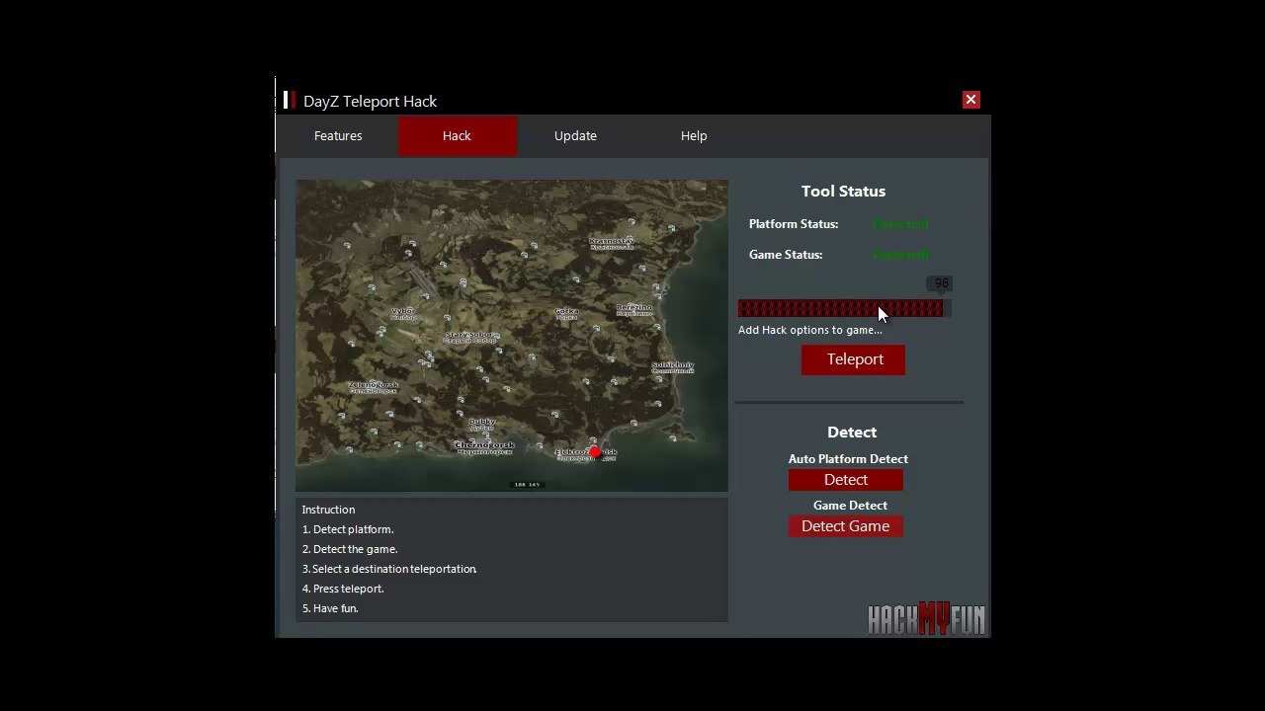
Task: Select Zelenogorsk on the map
Action: click(x=374, y=386)
